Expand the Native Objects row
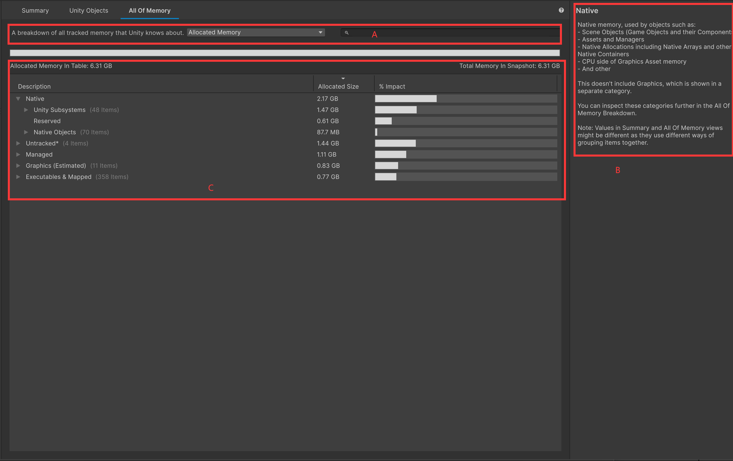733x461 pixels. pyautogui.click(x=26, y=132)
